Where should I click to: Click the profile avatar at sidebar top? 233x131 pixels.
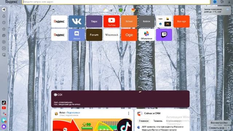click(x=4, y=9)
